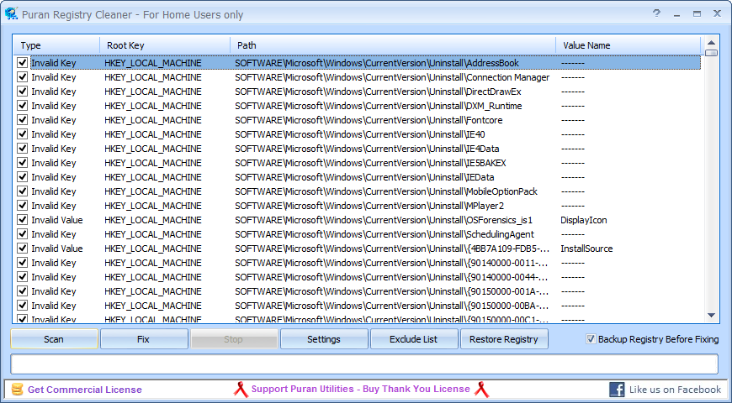The width and height of the screenshot is (732, 403).
Task: Click the DisplayIcon value name cell
Action: tap(584, 220)
